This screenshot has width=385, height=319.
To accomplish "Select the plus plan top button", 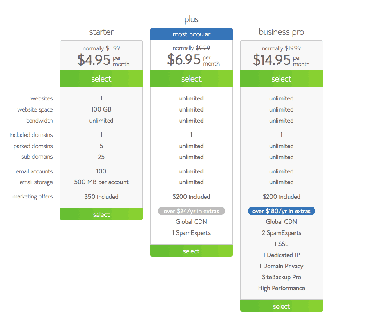I will 191,78.
